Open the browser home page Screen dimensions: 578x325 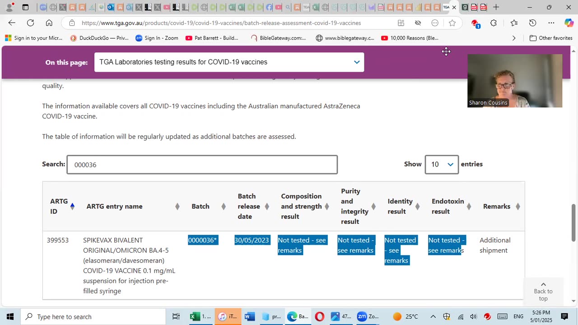click(x=49, y=23)
